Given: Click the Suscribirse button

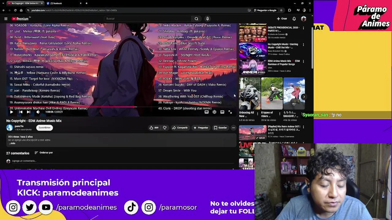Looking at the screenshot, I should click(44, 127).
